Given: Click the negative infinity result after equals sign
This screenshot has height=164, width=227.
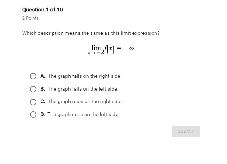Looking at the screenshot, I should pyautogui.click(x=129, y=48).
